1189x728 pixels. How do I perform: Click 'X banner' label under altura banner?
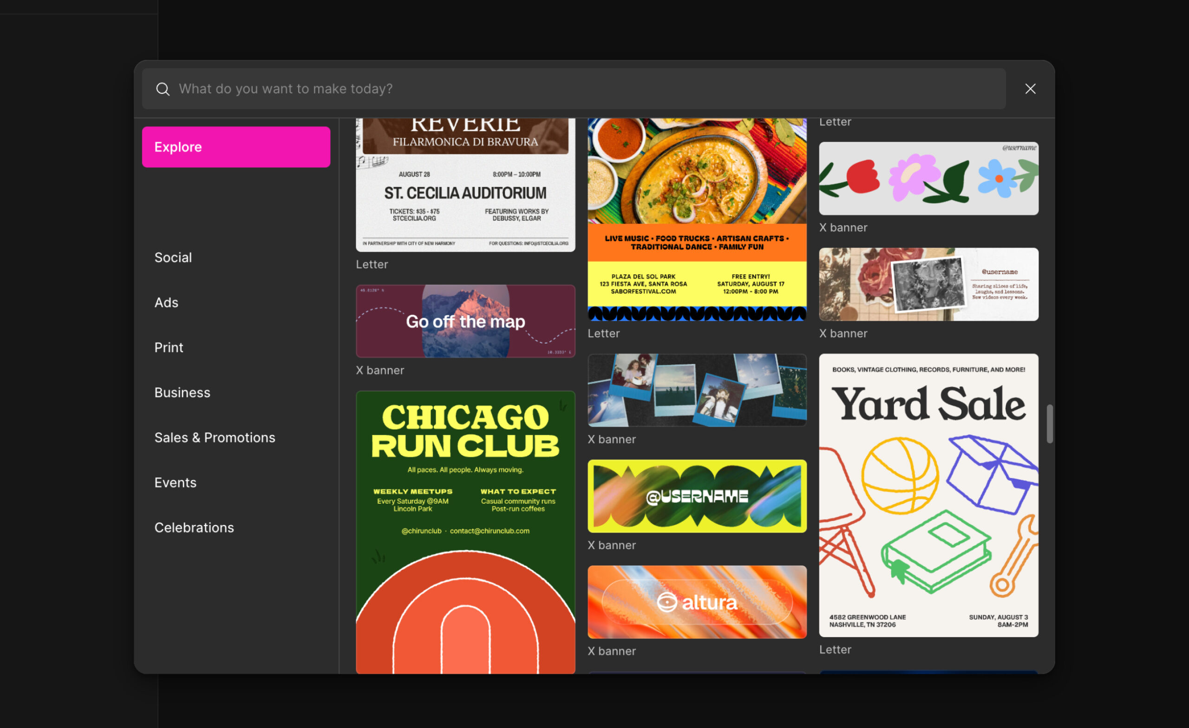[611, 651]
